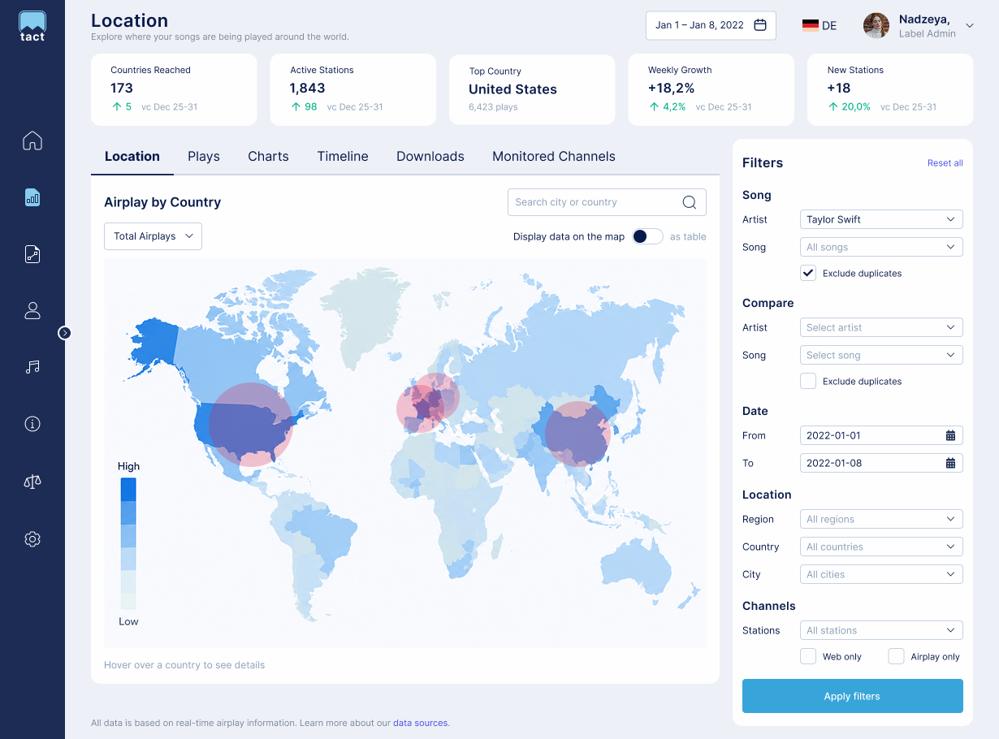Switch to the Monitored Channels tab
The height and width of the screenshot is (739, 999).
click(x=554, y=156)
